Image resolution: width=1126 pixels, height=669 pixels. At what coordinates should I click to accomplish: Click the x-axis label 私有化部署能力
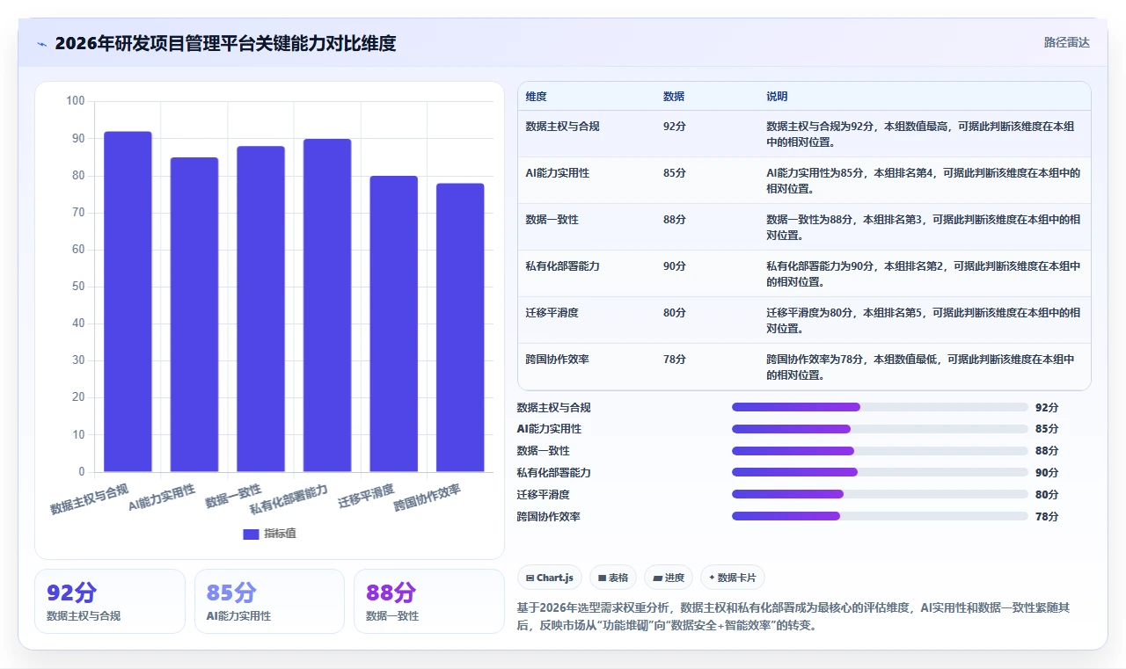[x=289, y=498]
